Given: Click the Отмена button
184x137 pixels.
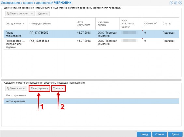Looking at the screenshot, I should (160, 134).
